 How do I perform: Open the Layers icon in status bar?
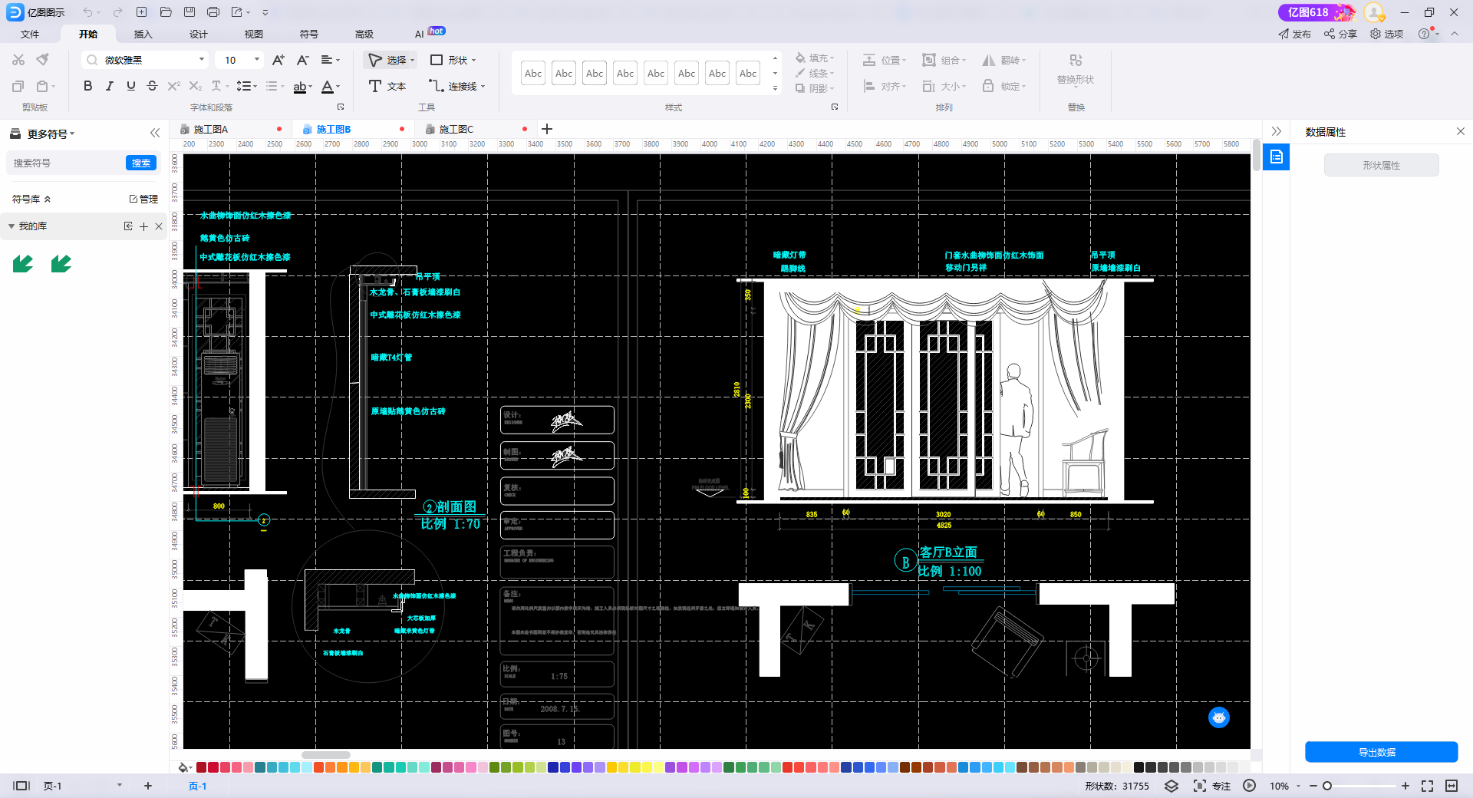tap(1171, 786)
